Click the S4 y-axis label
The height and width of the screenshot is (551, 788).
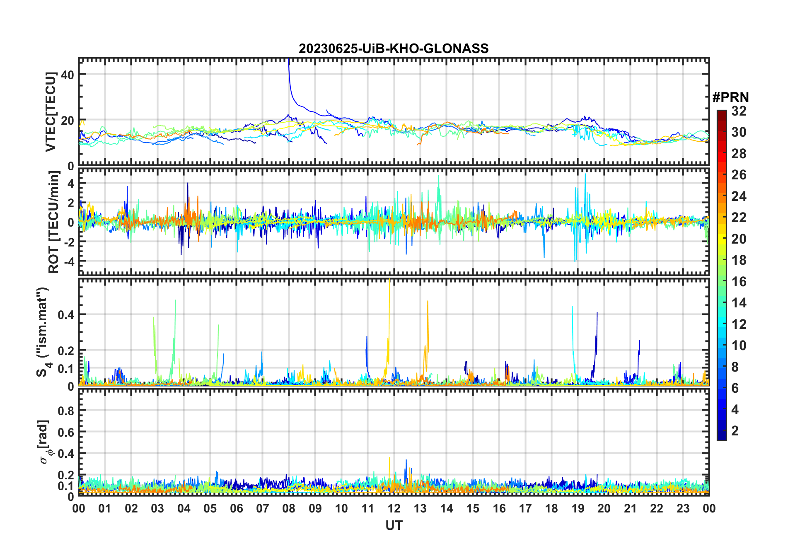tap(43, 332)
